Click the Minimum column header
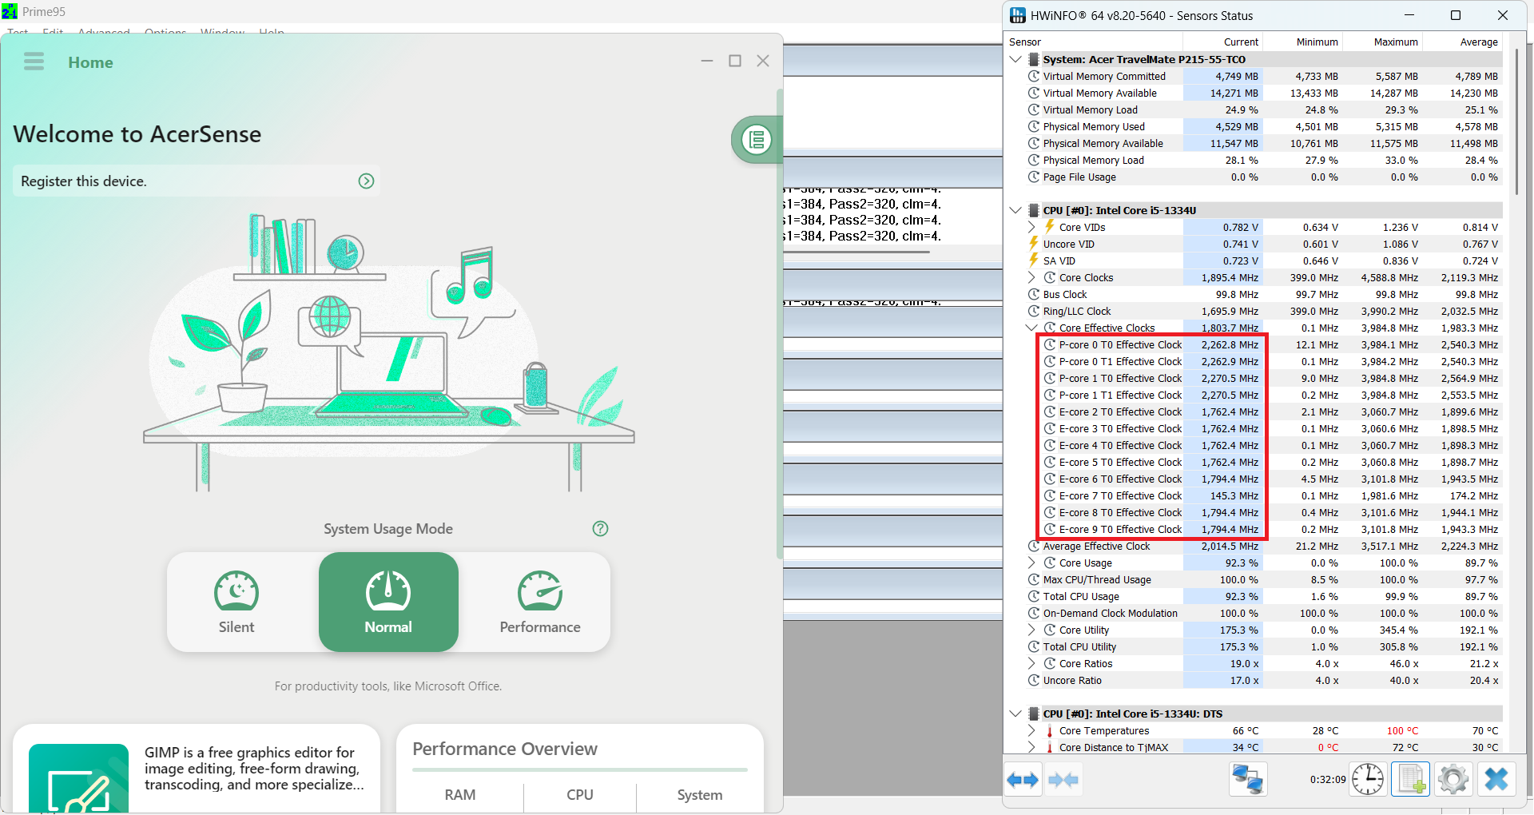This screenshot has height=815, width=1534. [1302, 42]
